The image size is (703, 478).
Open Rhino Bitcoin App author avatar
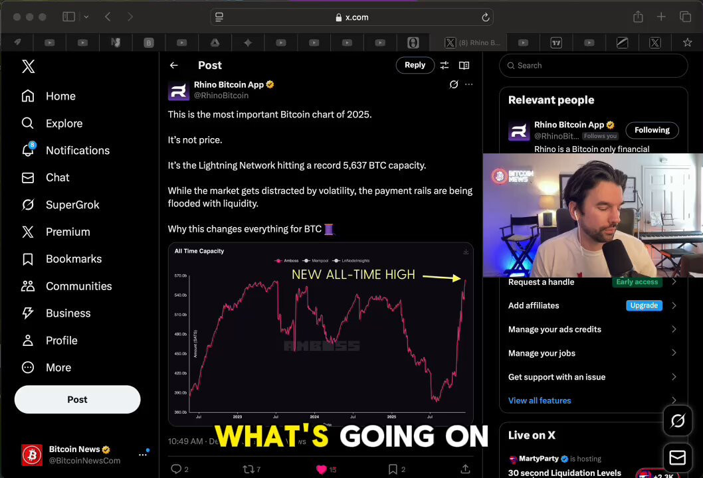pos(179,91)
